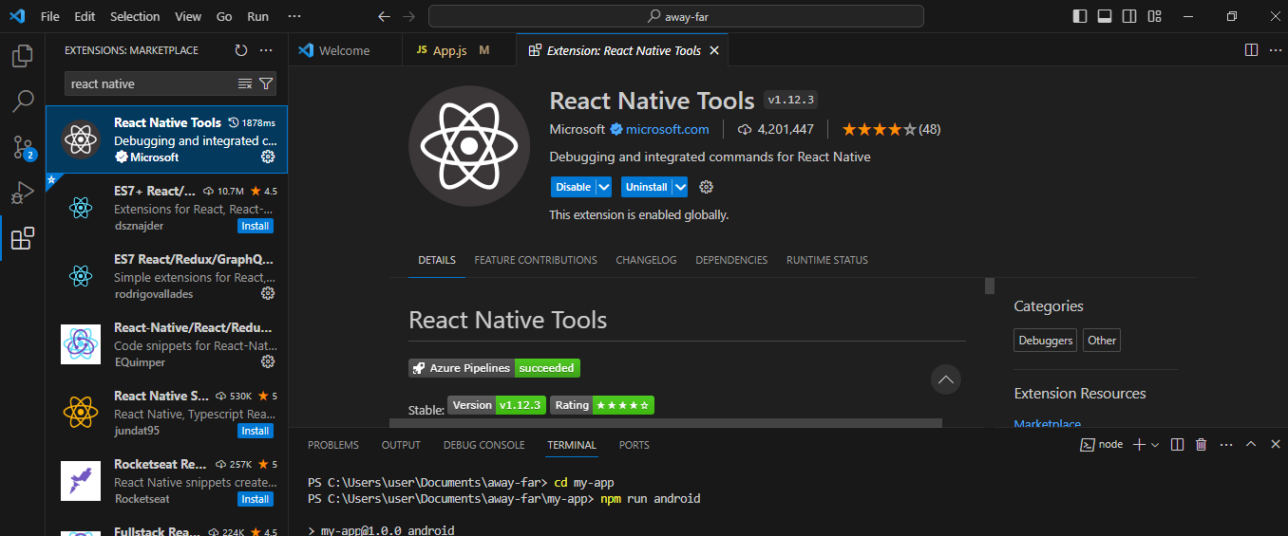Open the Run and Debug view
Viewport: 1288px width, 536px height.
pos(22,193)
